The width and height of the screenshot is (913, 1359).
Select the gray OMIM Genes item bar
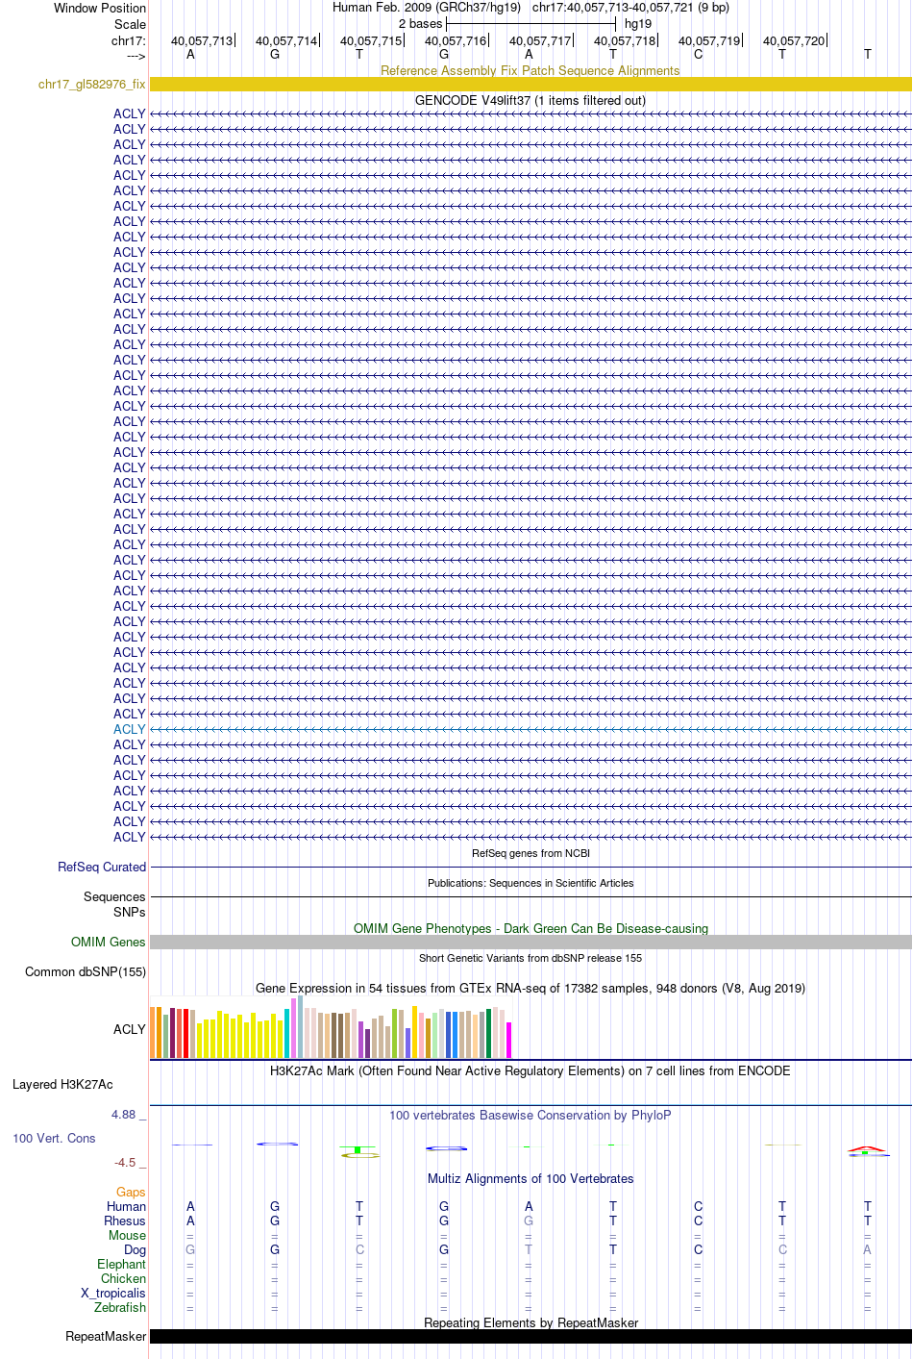531,942
